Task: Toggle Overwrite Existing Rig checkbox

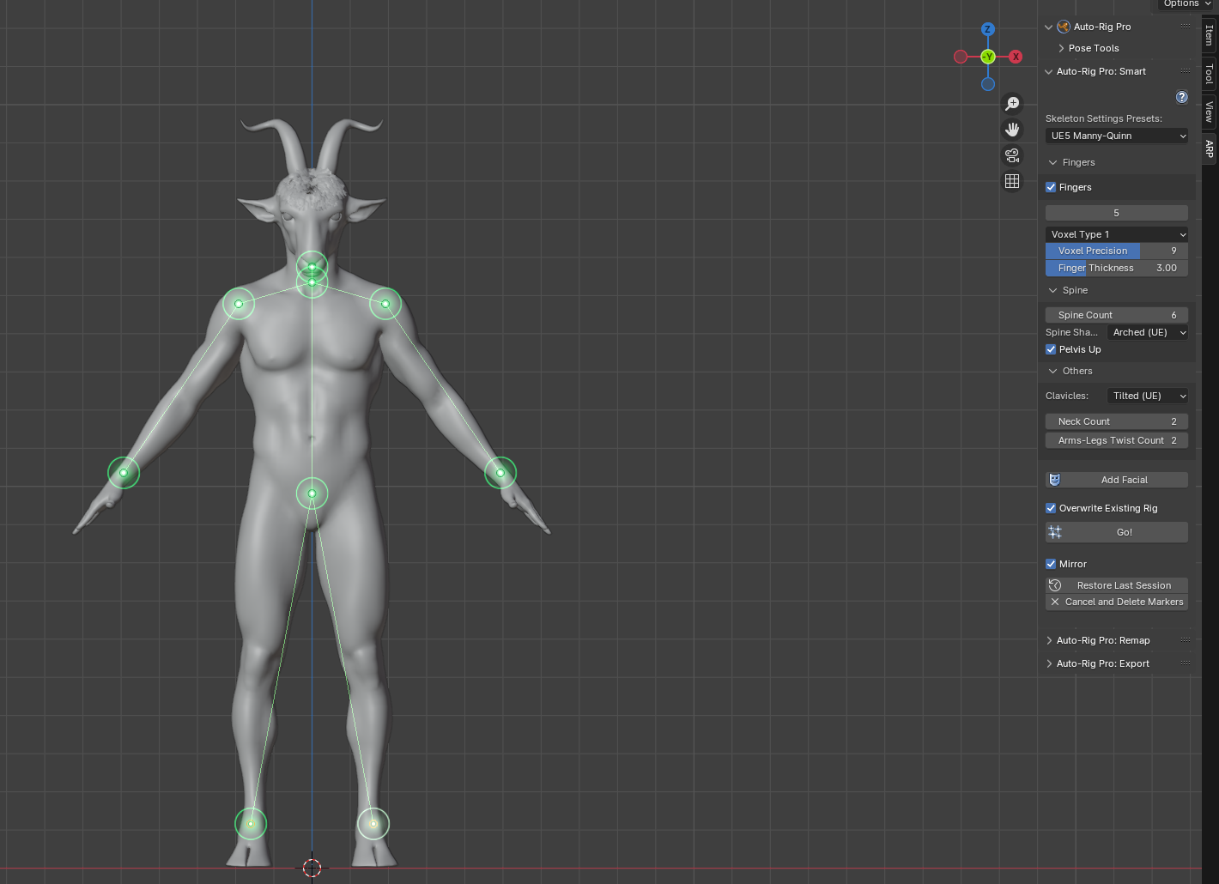Action: tap(1051, 508)
